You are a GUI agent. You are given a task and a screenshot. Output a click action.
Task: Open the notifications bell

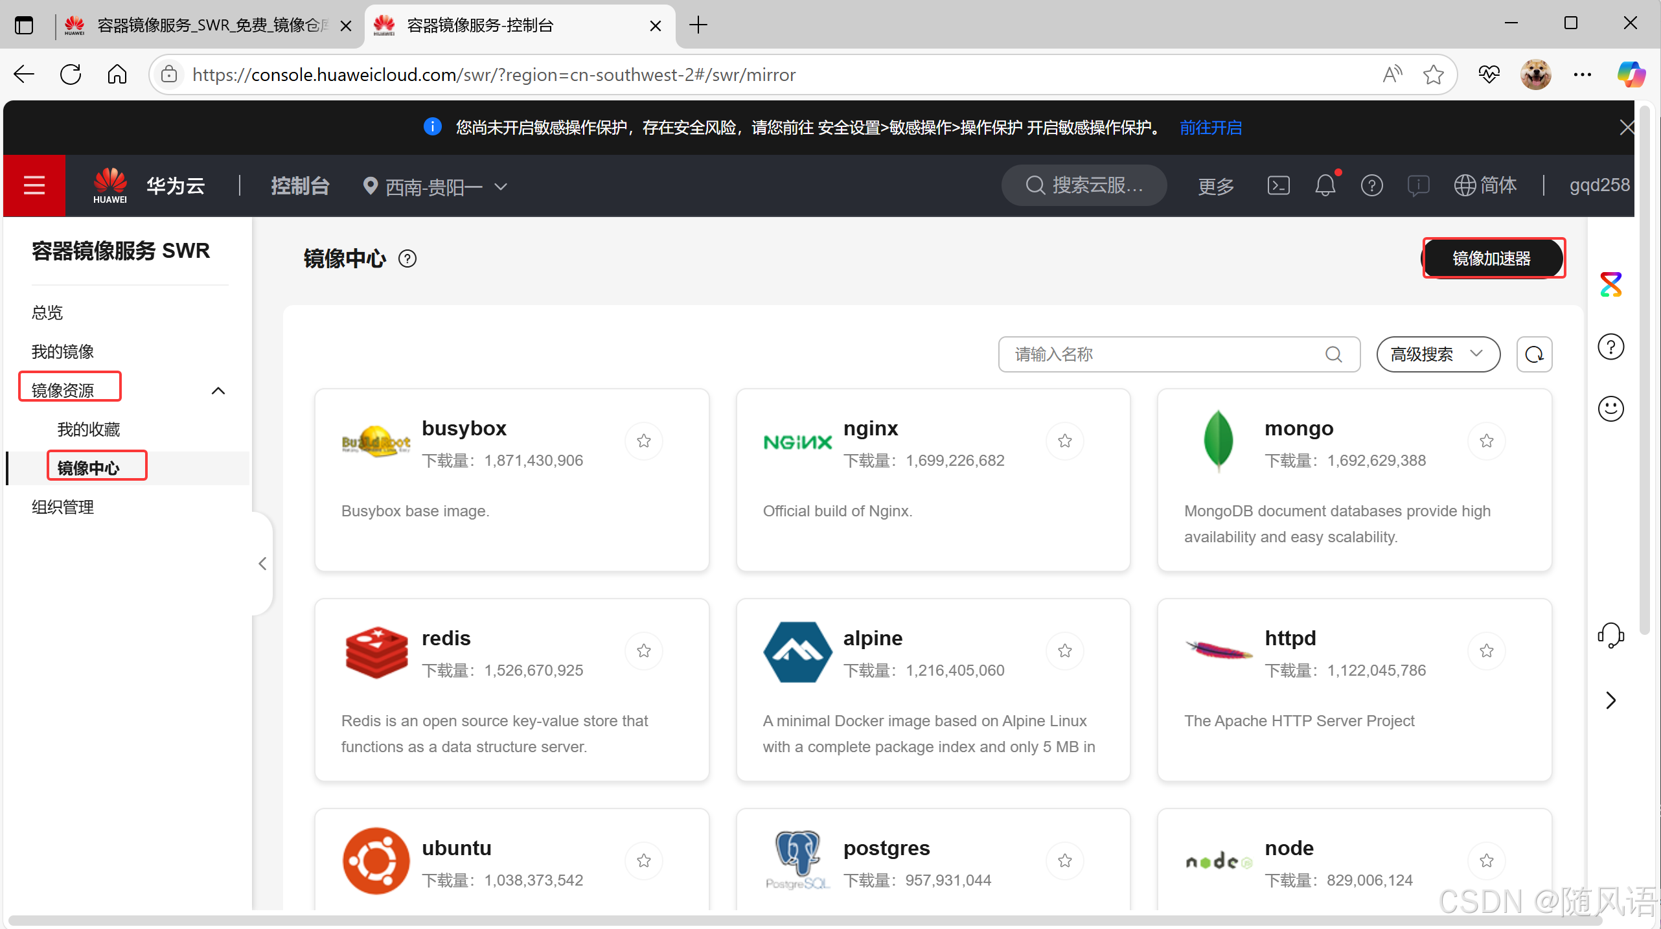click(x=1325, y=186)
